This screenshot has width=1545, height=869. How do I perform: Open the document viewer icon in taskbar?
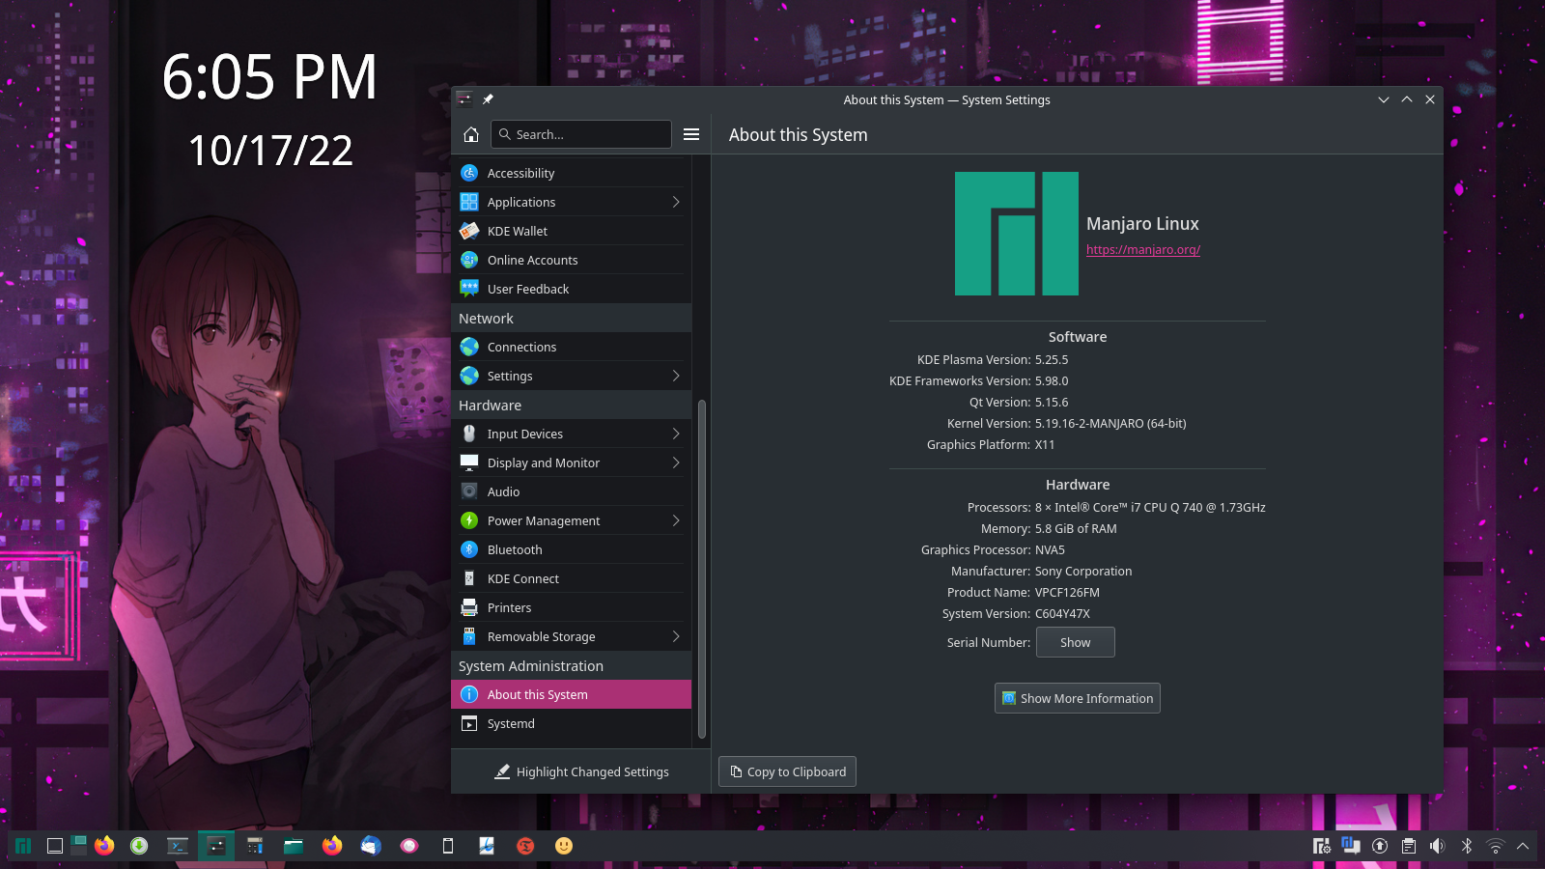(487, 846)
